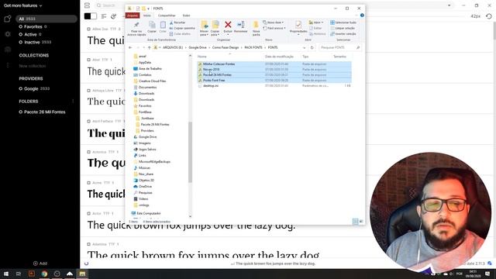Select All fonts category in FontBase
Image resolution: width=496 pixels, height=279 pixels.
tap(46, 19)
